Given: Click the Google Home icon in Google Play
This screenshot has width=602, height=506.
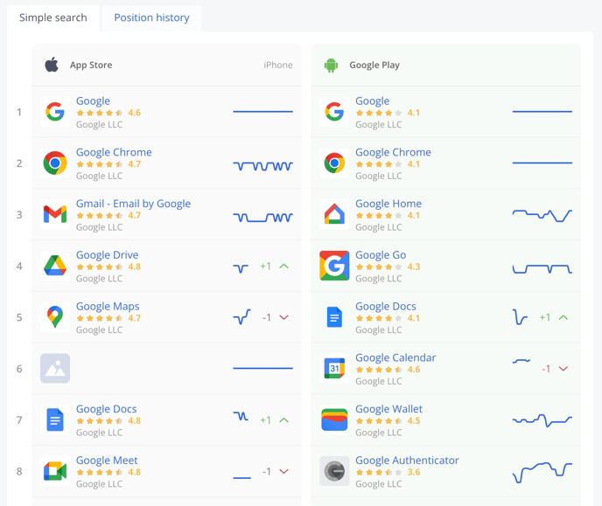Looking at the screenshot, I should coord(334,215).
